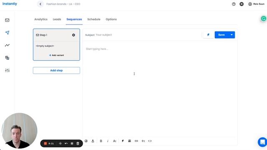267x150 pixels.
Task: Save the sequence
Action: coord(222,35)
